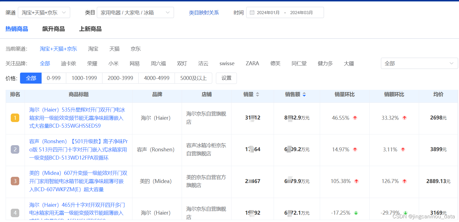Open 美的 607升 product title link
The image size is (459, 222).
coord(78,181)
